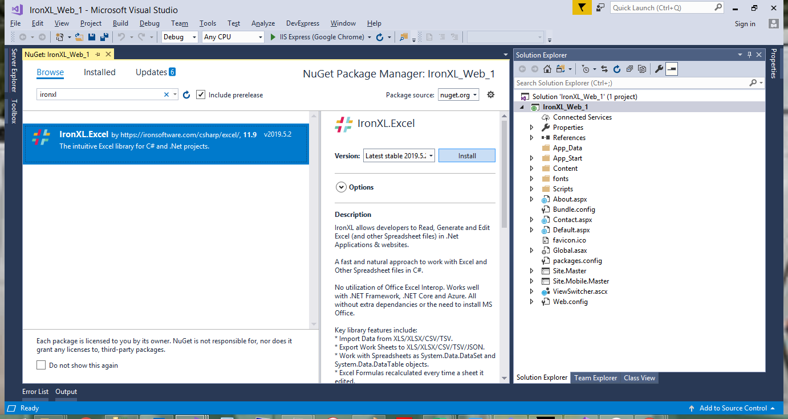Open the Toolbox side tab

(14, 112)
